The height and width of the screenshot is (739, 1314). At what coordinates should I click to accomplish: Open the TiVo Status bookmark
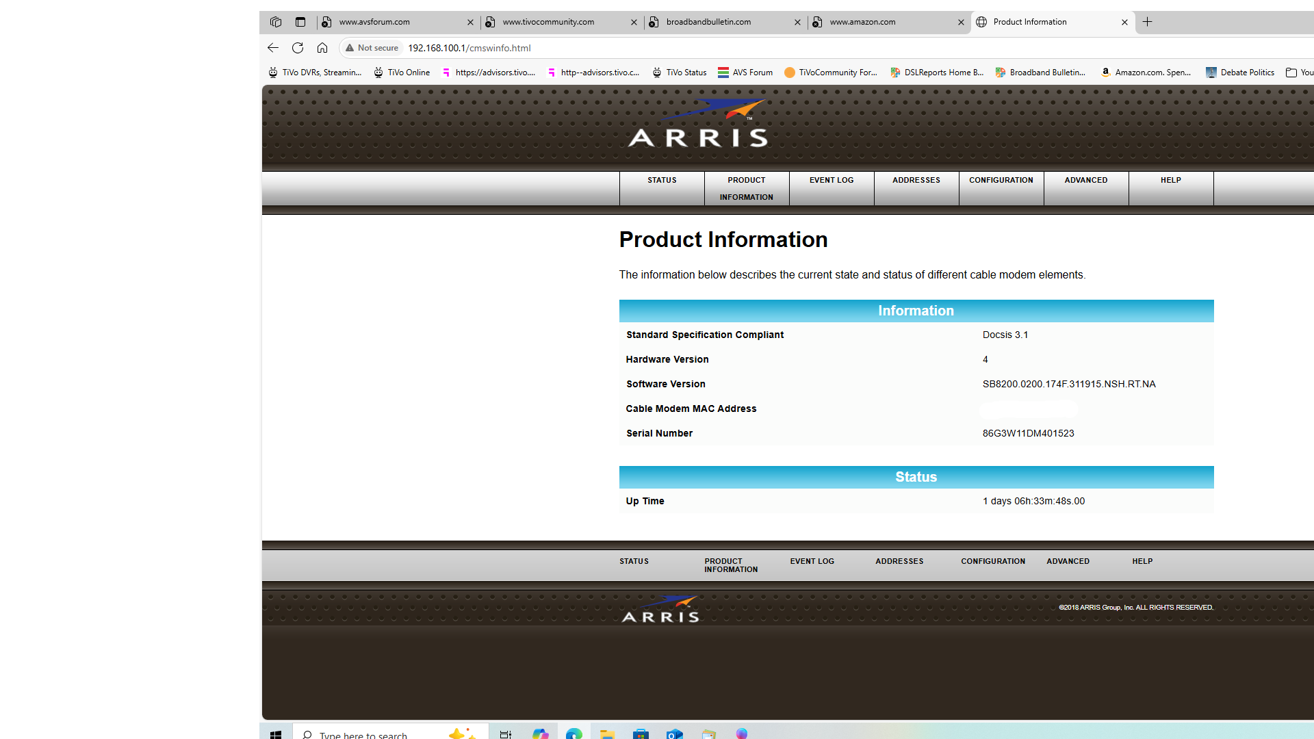coord(679,73)
